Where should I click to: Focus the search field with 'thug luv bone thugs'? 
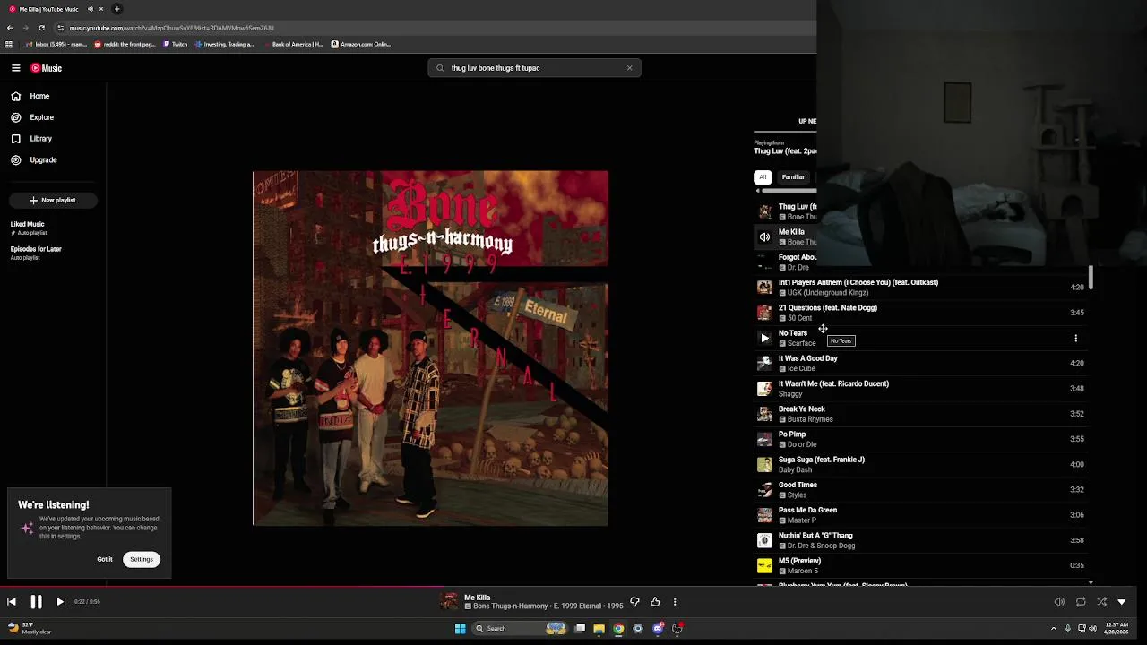coord(534,68)
